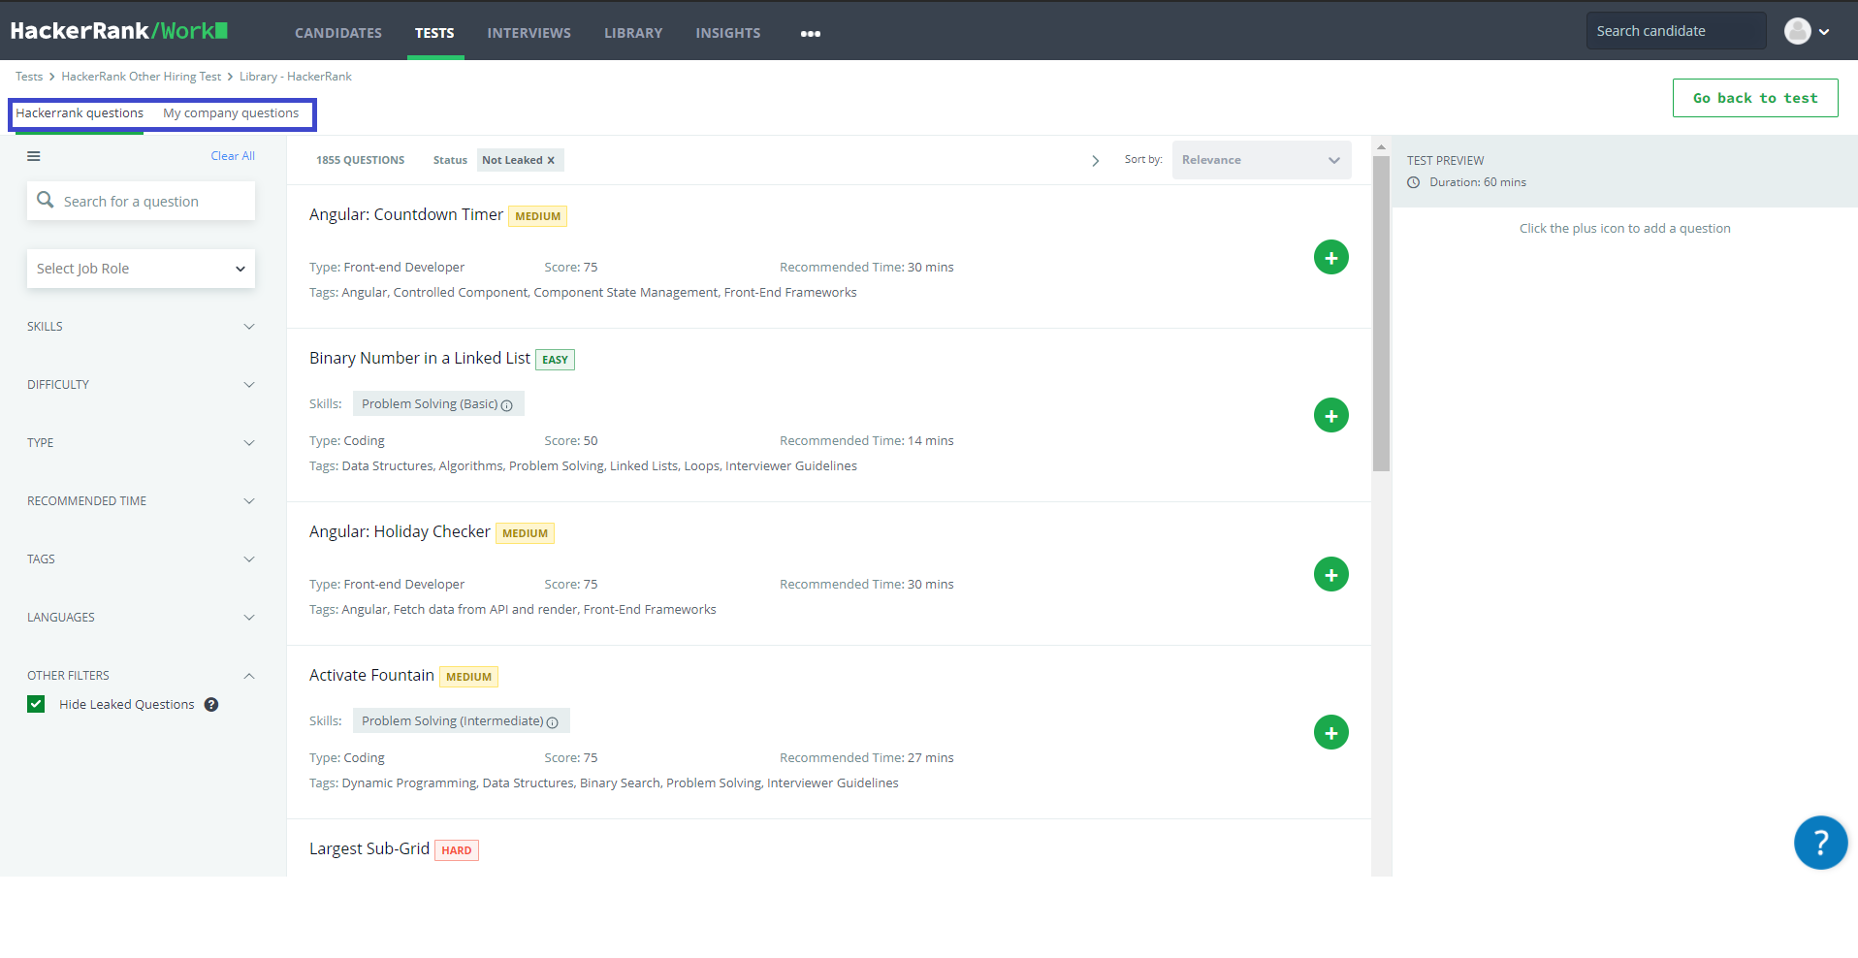Open the blue help question mark bubble
The image size is (1858, 958).
pyautogui.click(x=1820, y=843)
